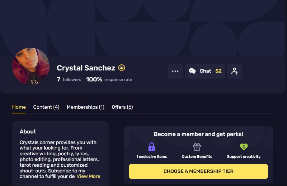Click the 7 followers count

(69, 79)
